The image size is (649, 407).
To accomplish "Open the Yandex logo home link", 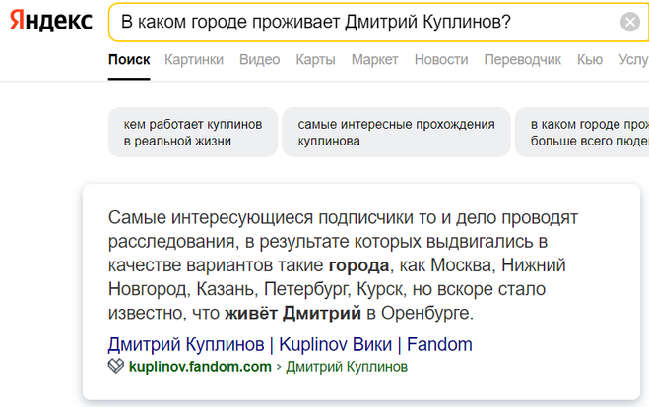I will [50, 21].
